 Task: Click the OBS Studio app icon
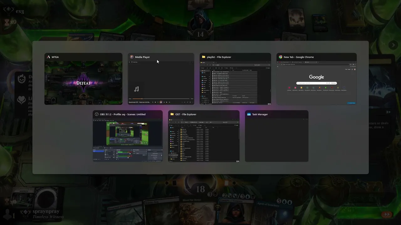point(96,114)
